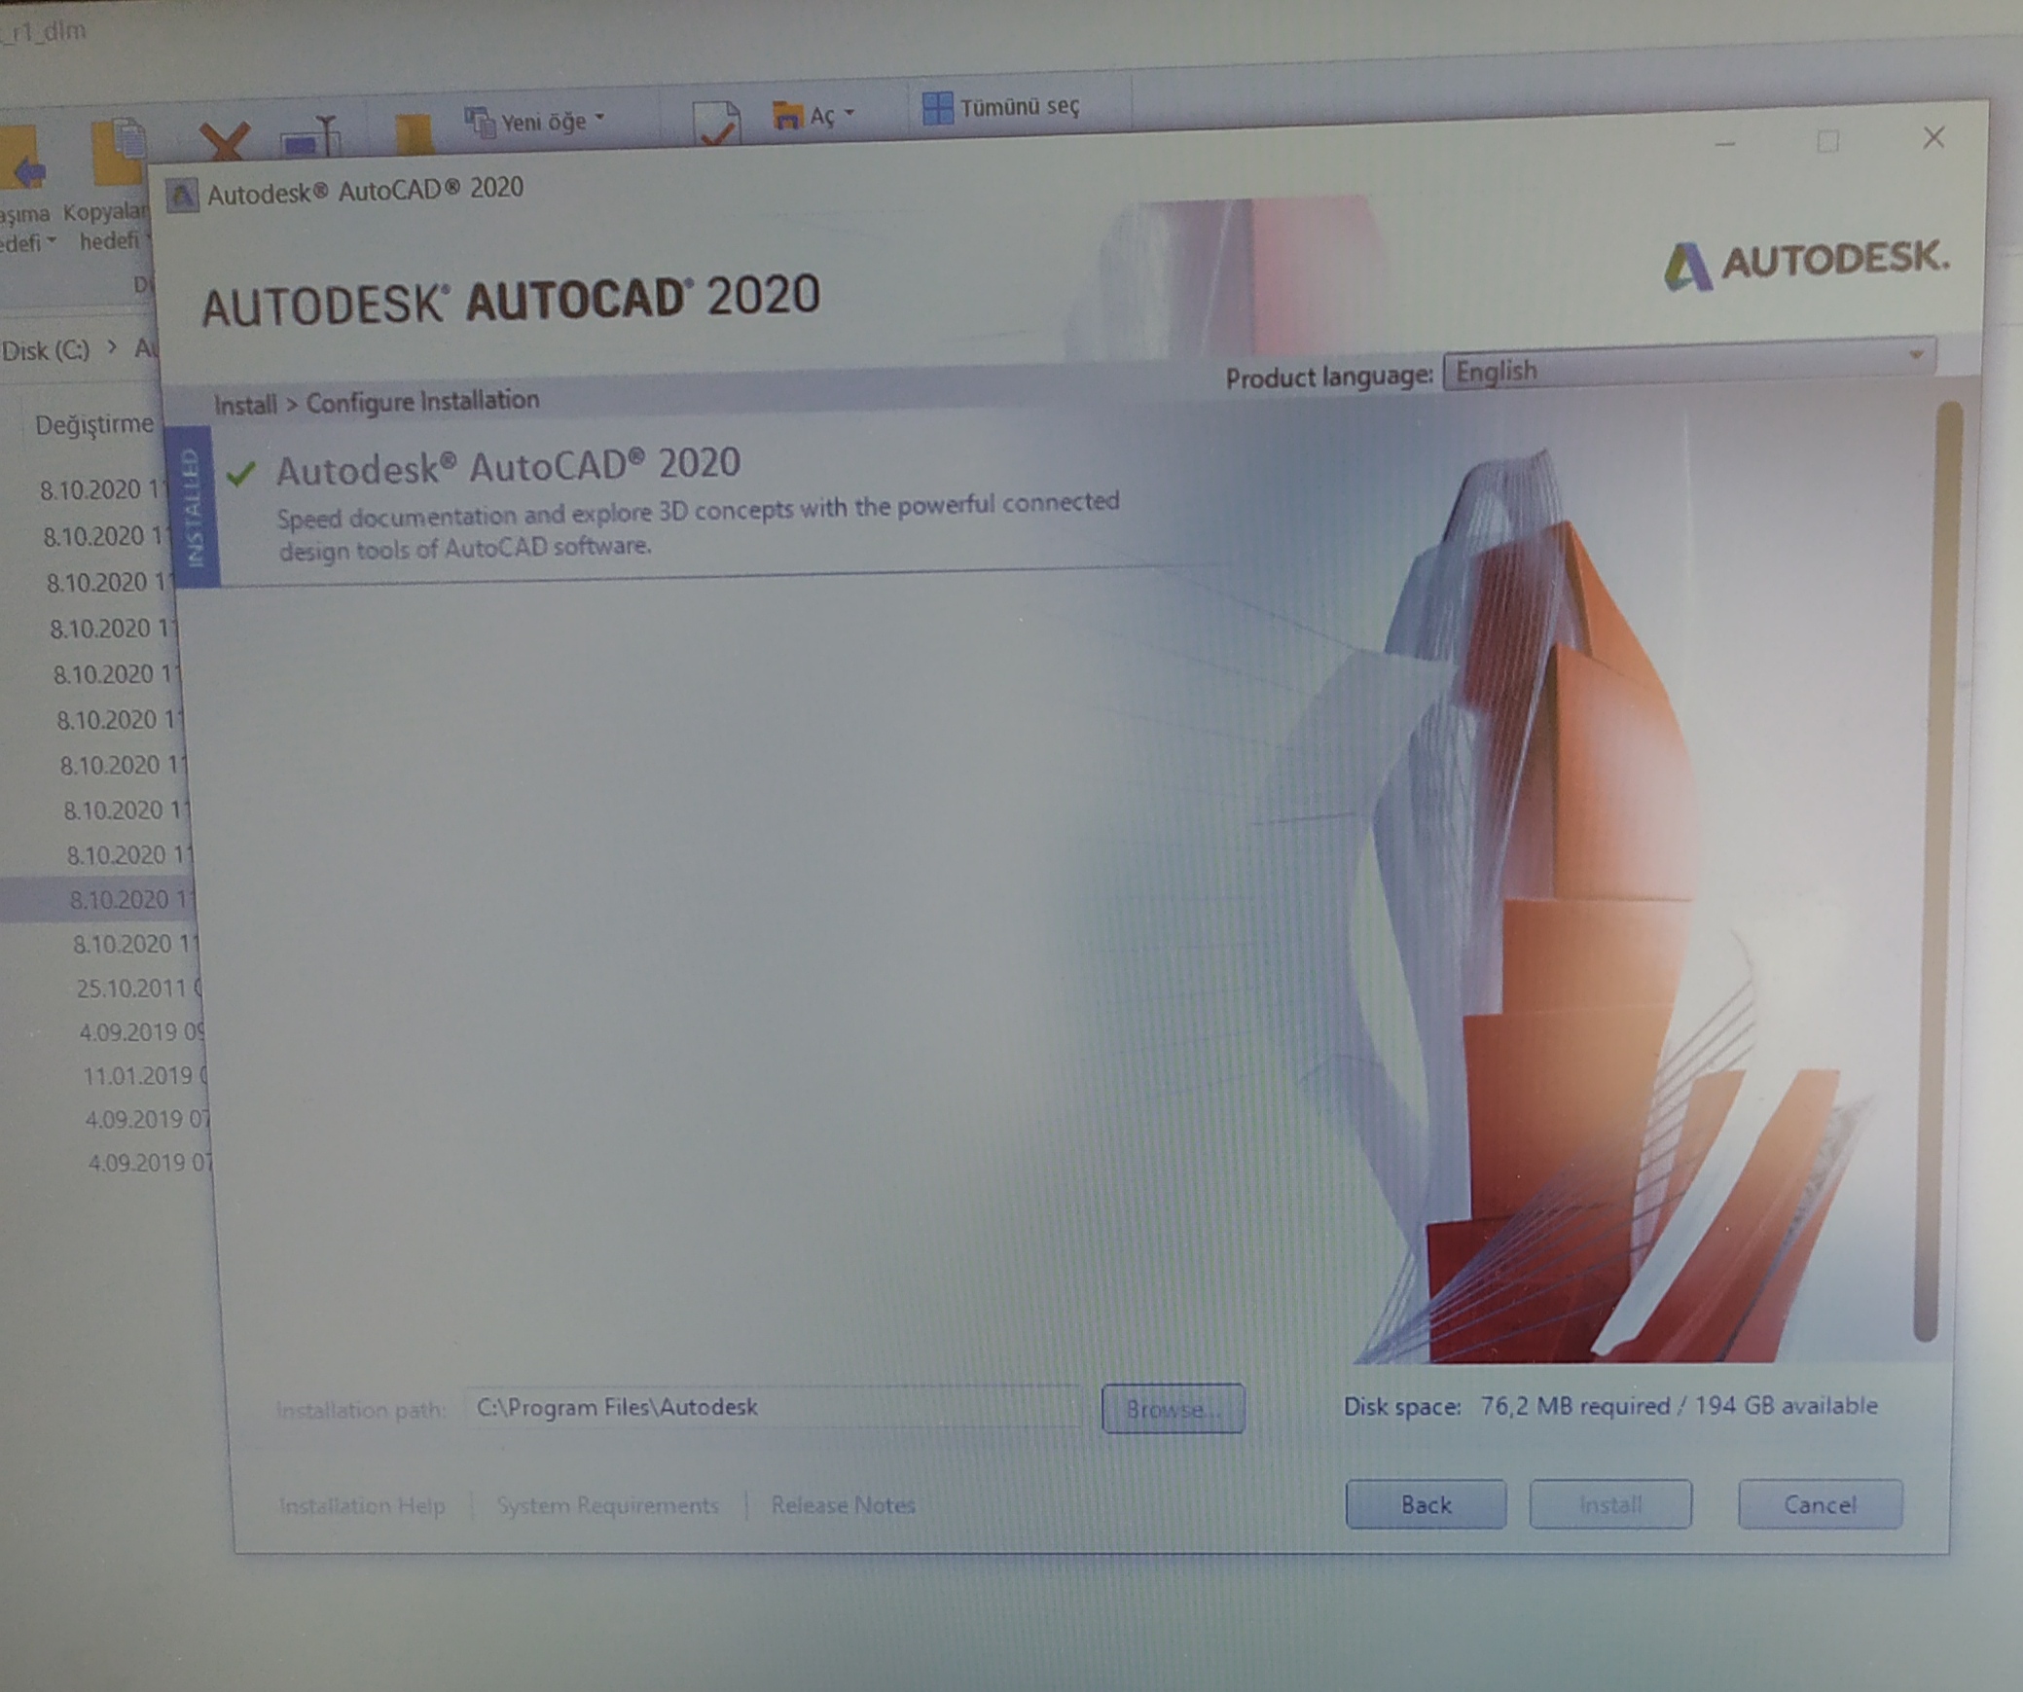
Task: Click the Değiştirme column header in Explorer
Action: pyautogui.click(x=93, y=424)
